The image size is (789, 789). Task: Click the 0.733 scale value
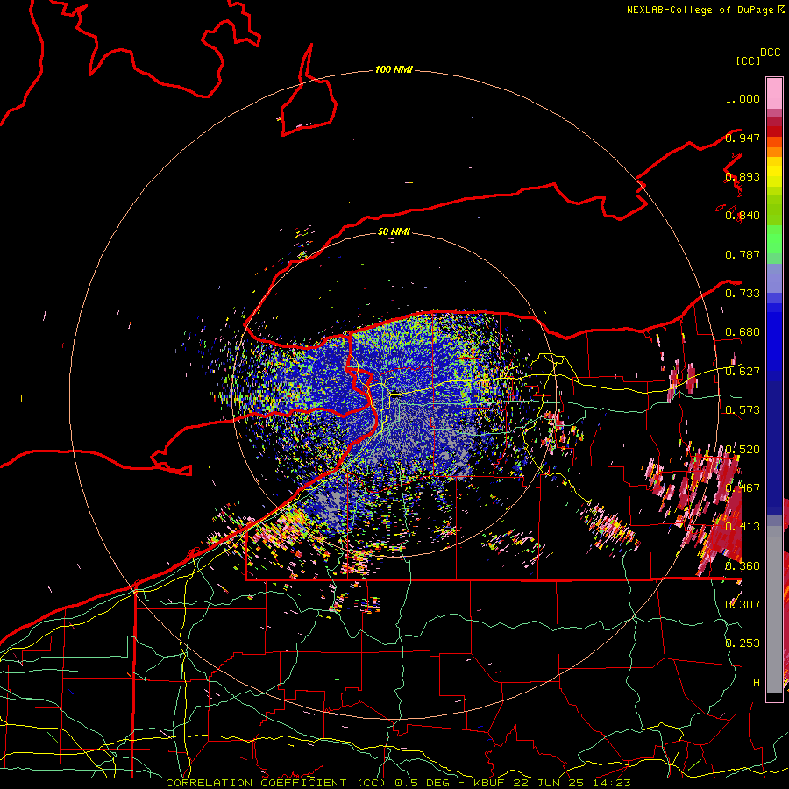coord(743,294)
